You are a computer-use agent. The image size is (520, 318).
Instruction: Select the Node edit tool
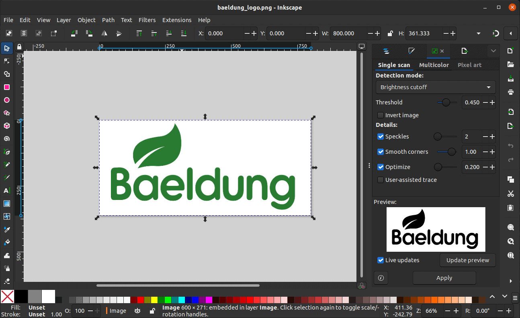pyautogui.click(x=6, y=61)
